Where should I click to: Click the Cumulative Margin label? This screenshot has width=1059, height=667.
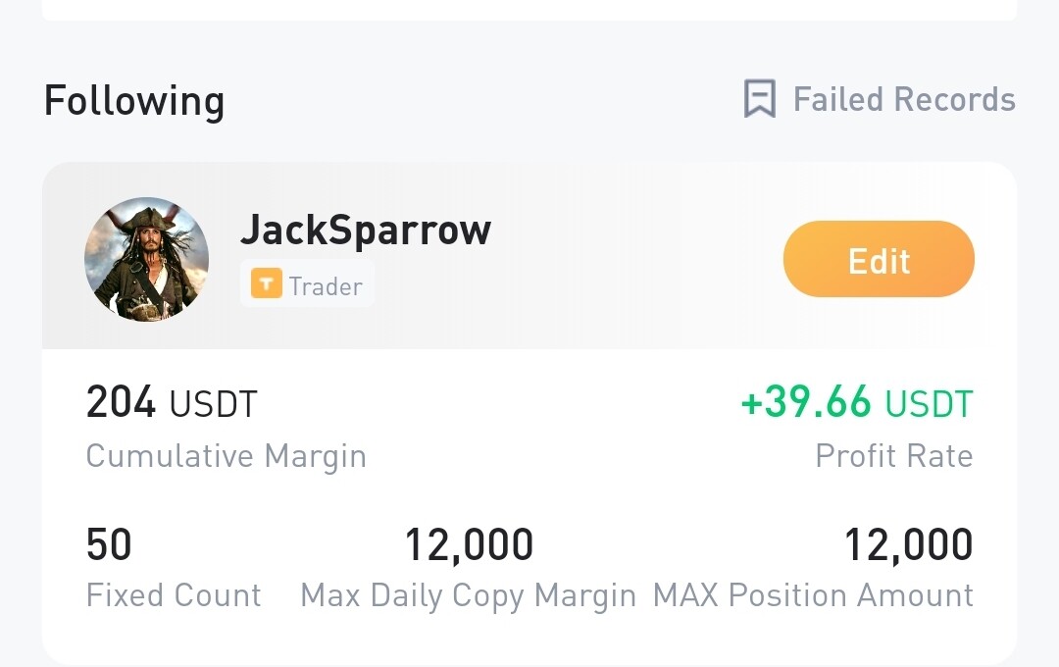coord(227,456)
